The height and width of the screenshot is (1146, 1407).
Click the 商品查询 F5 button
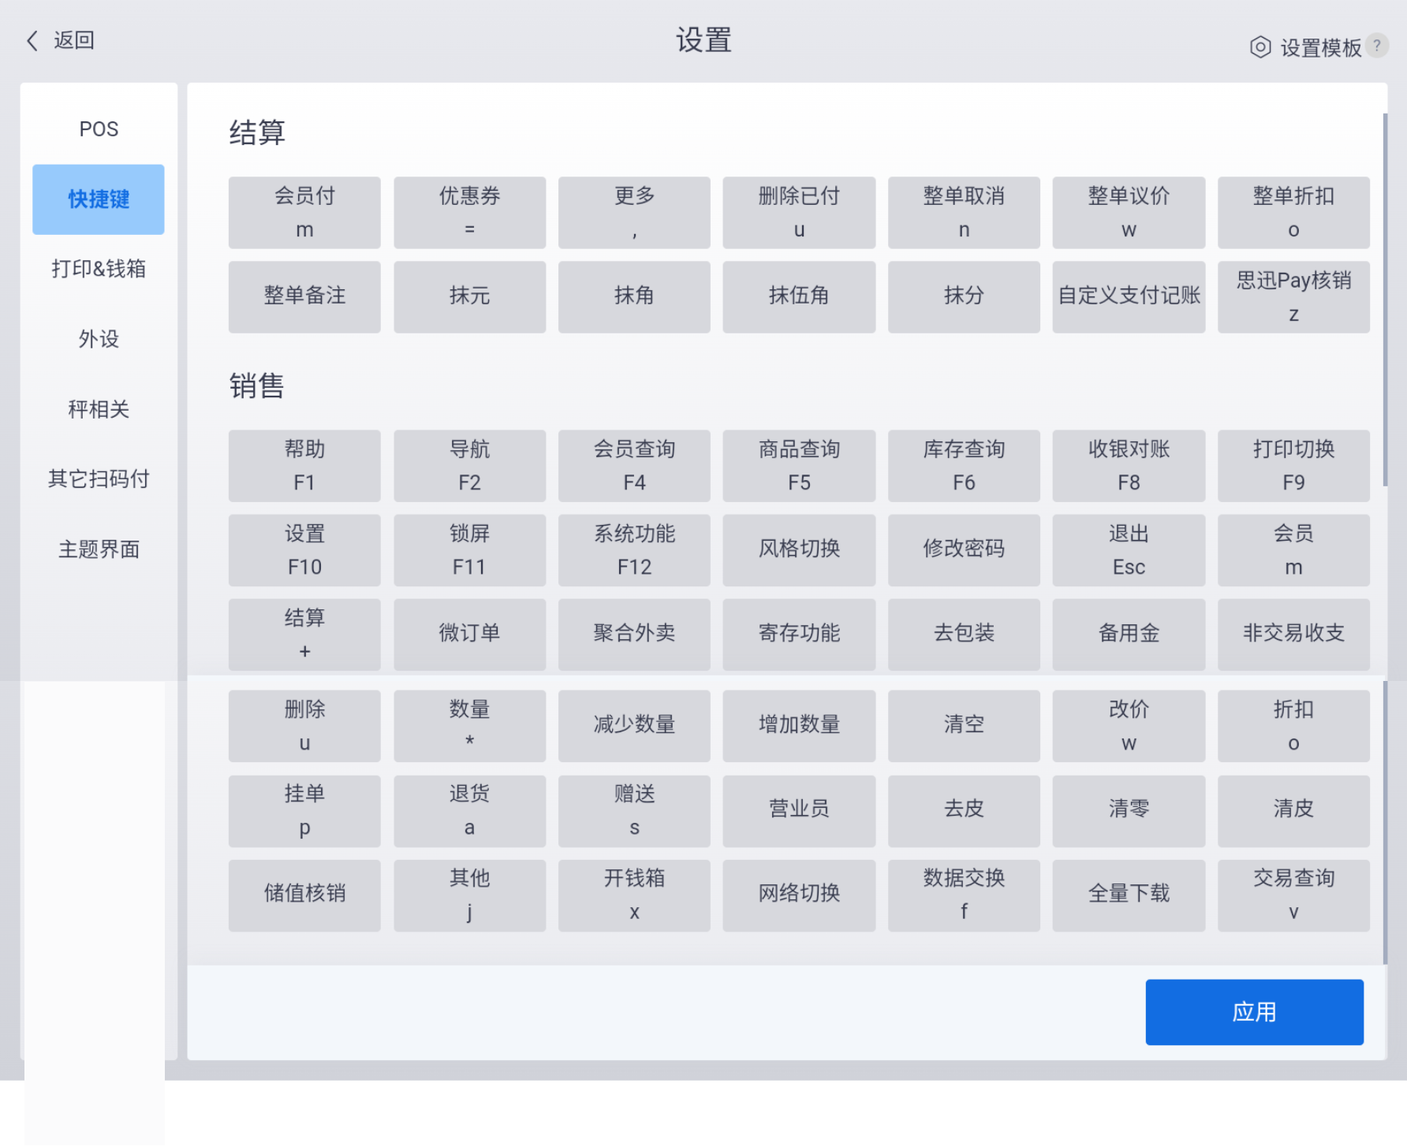pos(799,466)
